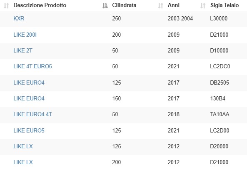Open the KXR product link
Viewport: 247px width, 170px height.
click(19, 19)
